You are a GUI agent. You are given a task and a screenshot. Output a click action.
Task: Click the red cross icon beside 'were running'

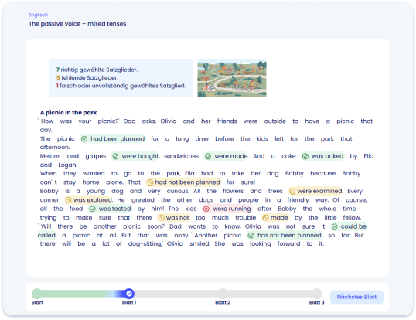[x=206, y=209]
